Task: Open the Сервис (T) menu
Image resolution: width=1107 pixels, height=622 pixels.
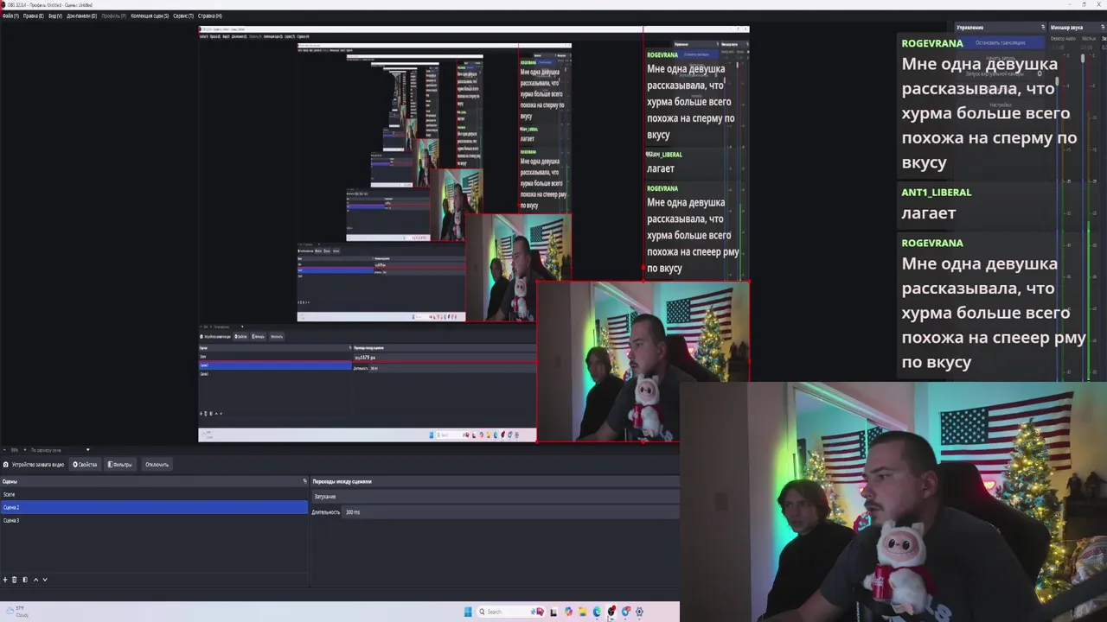Action: 183,16
